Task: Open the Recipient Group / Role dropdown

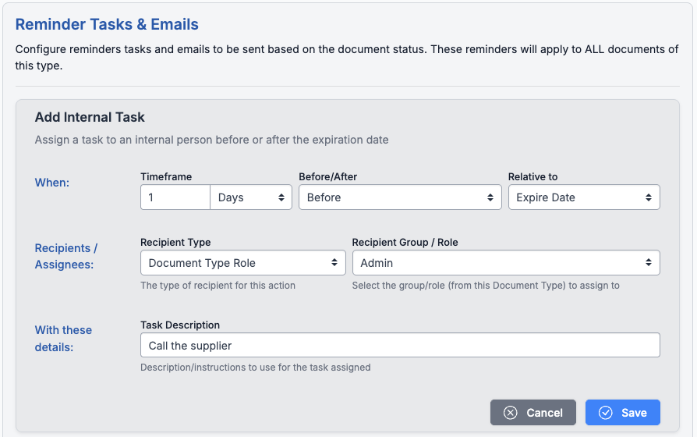Action: click(x=505, y=263)
